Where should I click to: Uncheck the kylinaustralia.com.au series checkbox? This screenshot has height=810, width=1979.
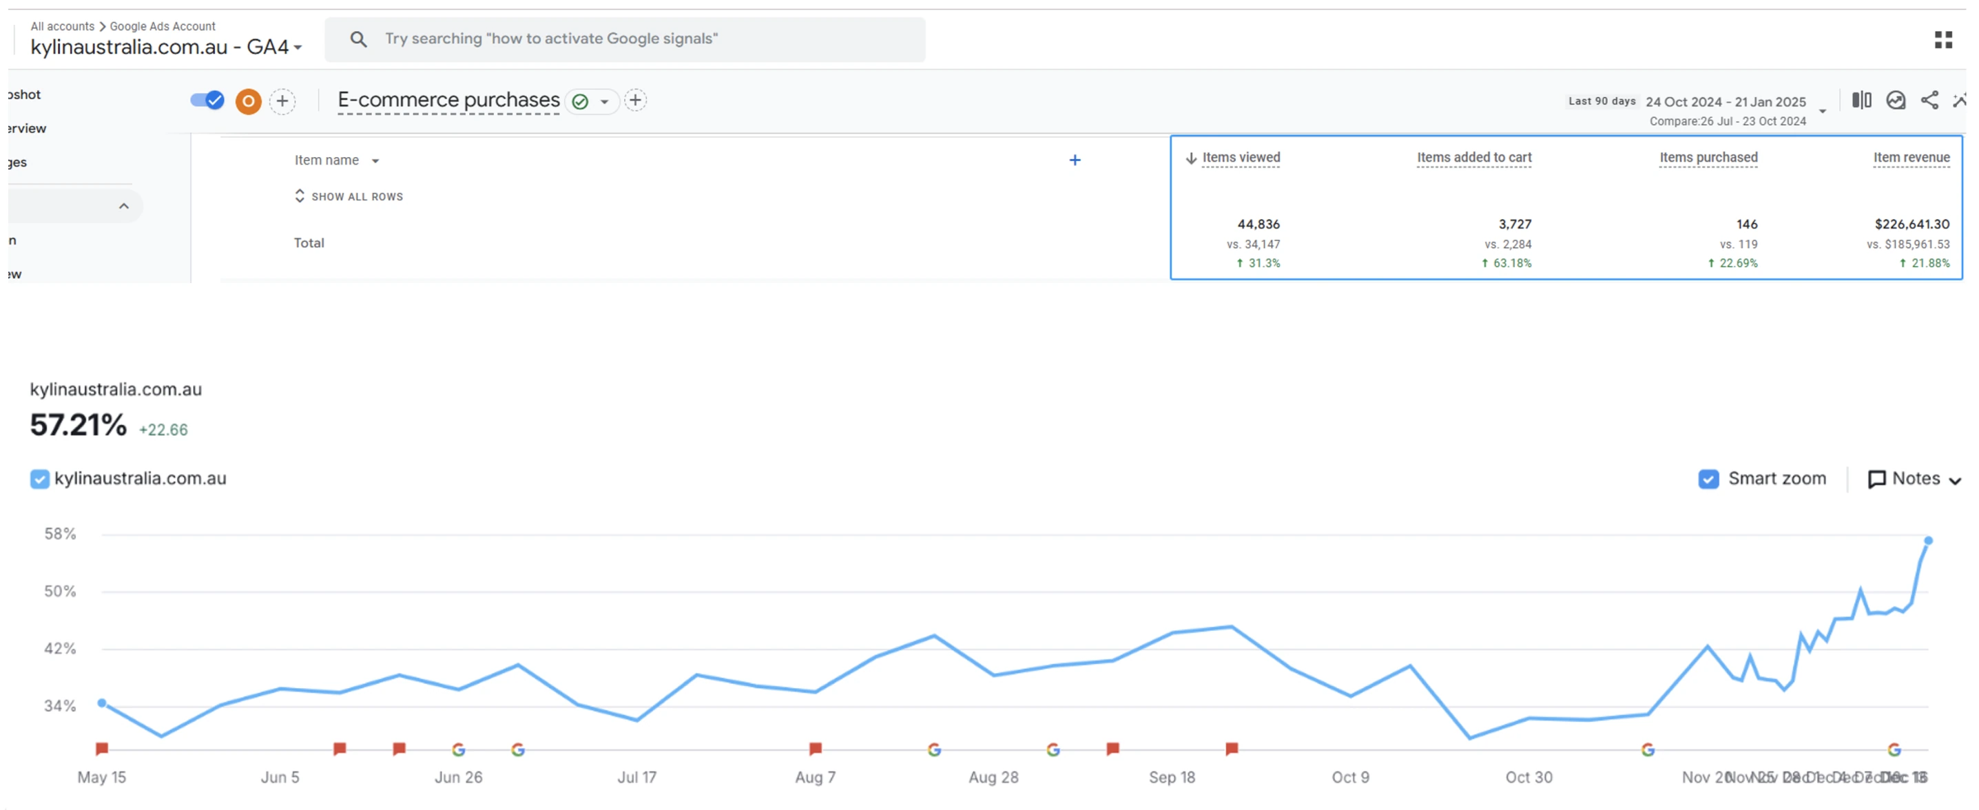coord(39,479)
